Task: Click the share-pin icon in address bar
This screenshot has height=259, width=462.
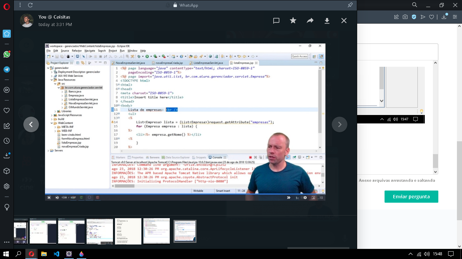Action: [396, 17]
